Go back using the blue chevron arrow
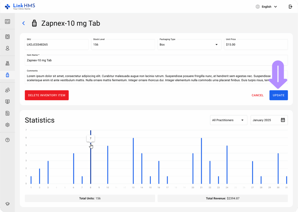 [x=24, y=23]
